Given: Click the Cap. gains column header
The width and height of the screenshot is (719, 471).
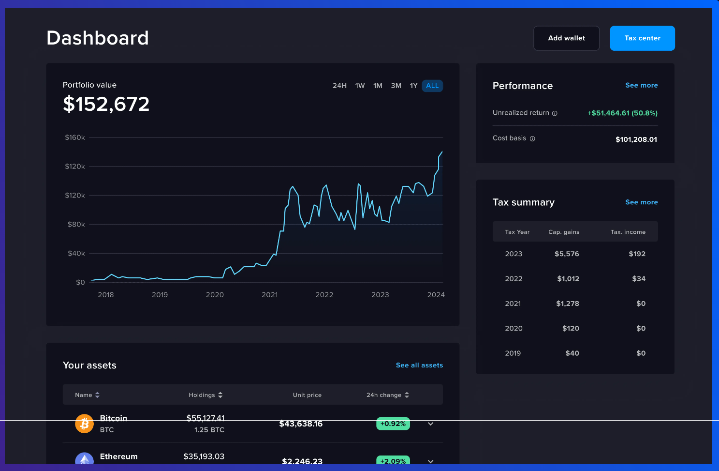Looking at the screenshot, I should (x=564, y=232).
